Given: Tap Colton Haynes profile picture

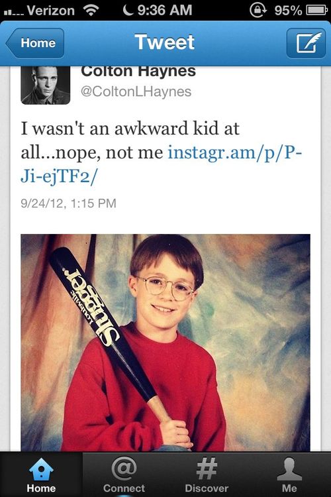Looking at the screenshot, I should click(x=45, y=85).
